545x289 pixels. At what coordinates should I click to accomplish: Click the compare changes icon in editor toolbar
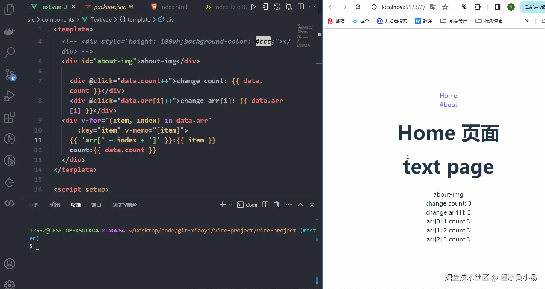[x=289, y=7]
